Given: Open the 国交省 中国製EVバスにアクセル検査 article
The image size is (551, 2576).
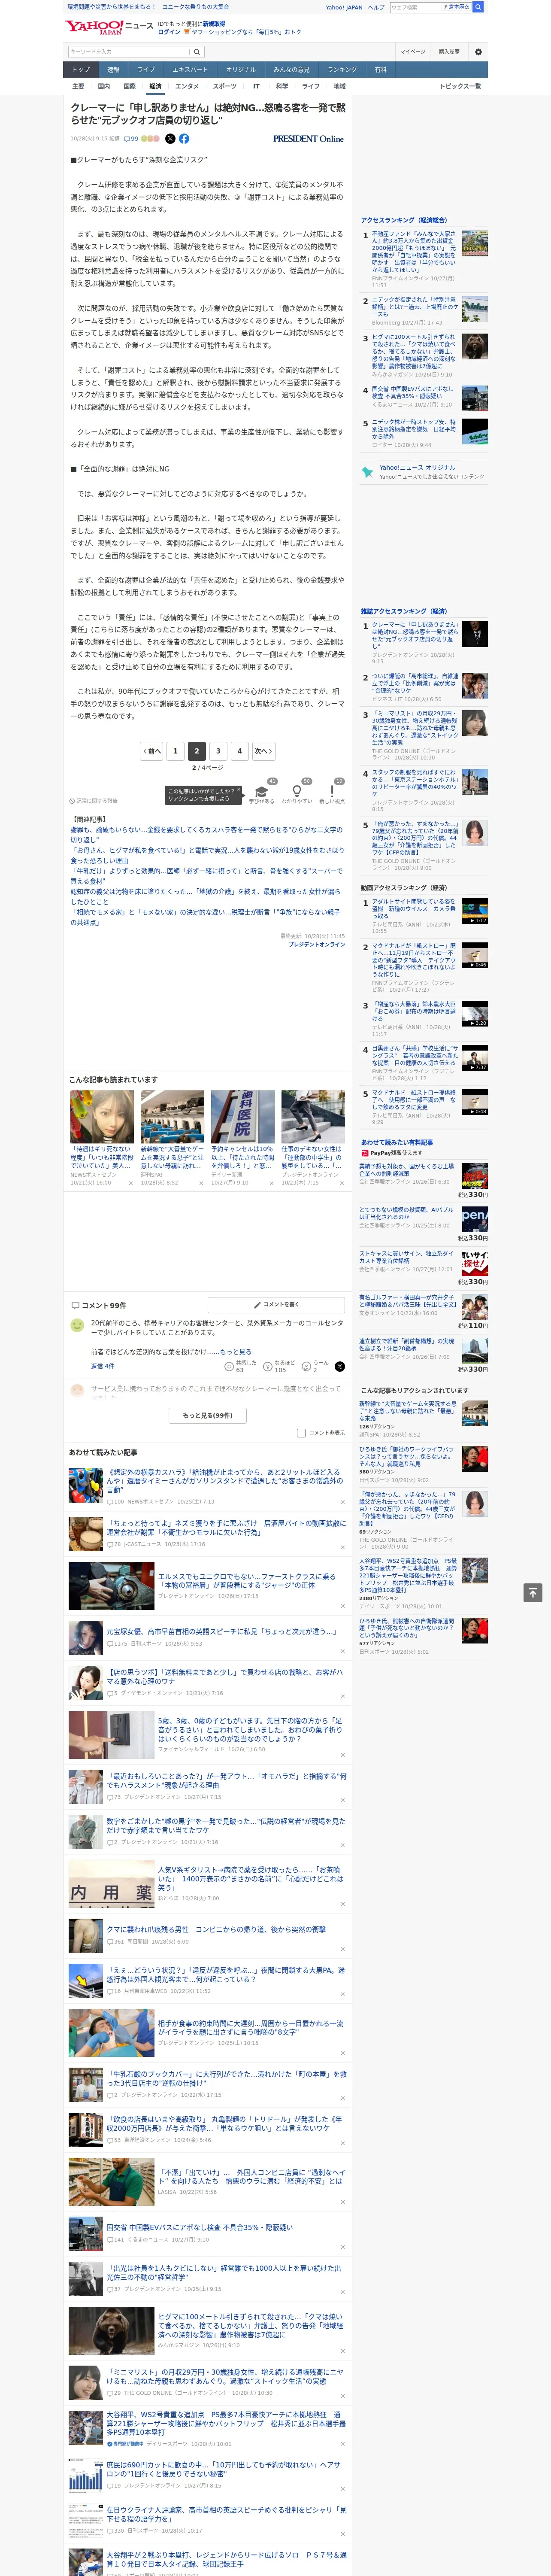Looking at the screenshot, I should point(200,2227).
